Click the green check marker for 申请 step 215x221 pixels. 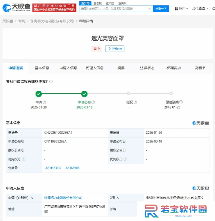(39, 94)
